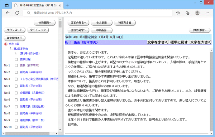
Task: Check the No.4 副町長 checkbox
Action: click(16, 86)
